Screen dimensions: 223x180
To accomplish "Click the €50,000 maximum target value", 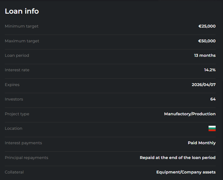I will (207, 41).
